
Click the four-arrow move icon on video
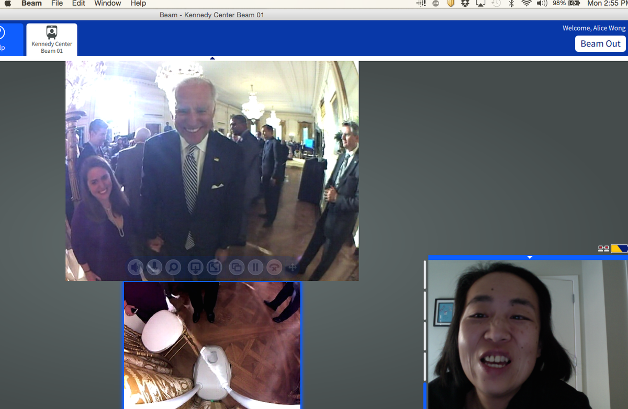click(x=293, y=267)
